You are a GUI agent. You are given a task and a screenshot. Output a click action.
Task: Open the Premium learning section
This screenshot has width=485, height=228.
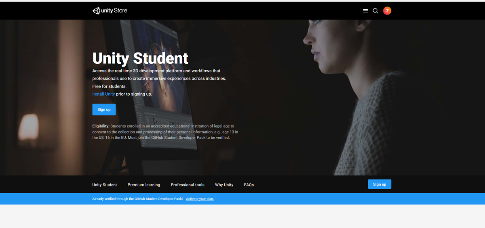point(144,185)
